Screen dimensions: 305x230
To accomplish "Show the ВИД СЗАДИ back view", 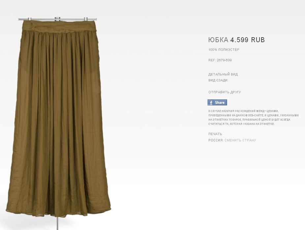I will pos(218,80).
